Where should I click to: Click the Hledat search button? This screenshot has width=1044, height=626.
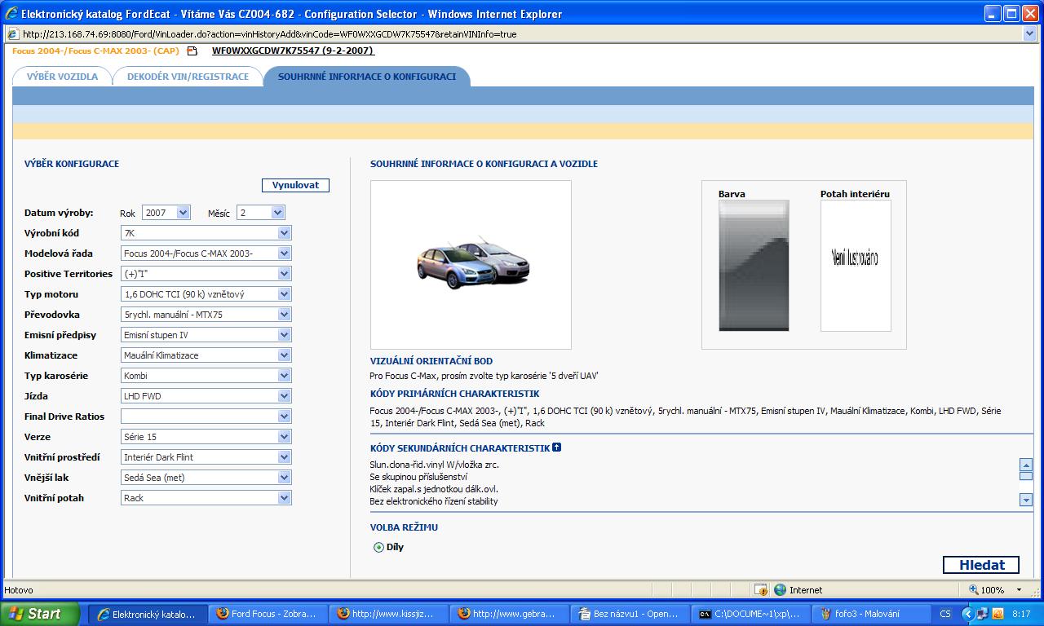point(981,565)
